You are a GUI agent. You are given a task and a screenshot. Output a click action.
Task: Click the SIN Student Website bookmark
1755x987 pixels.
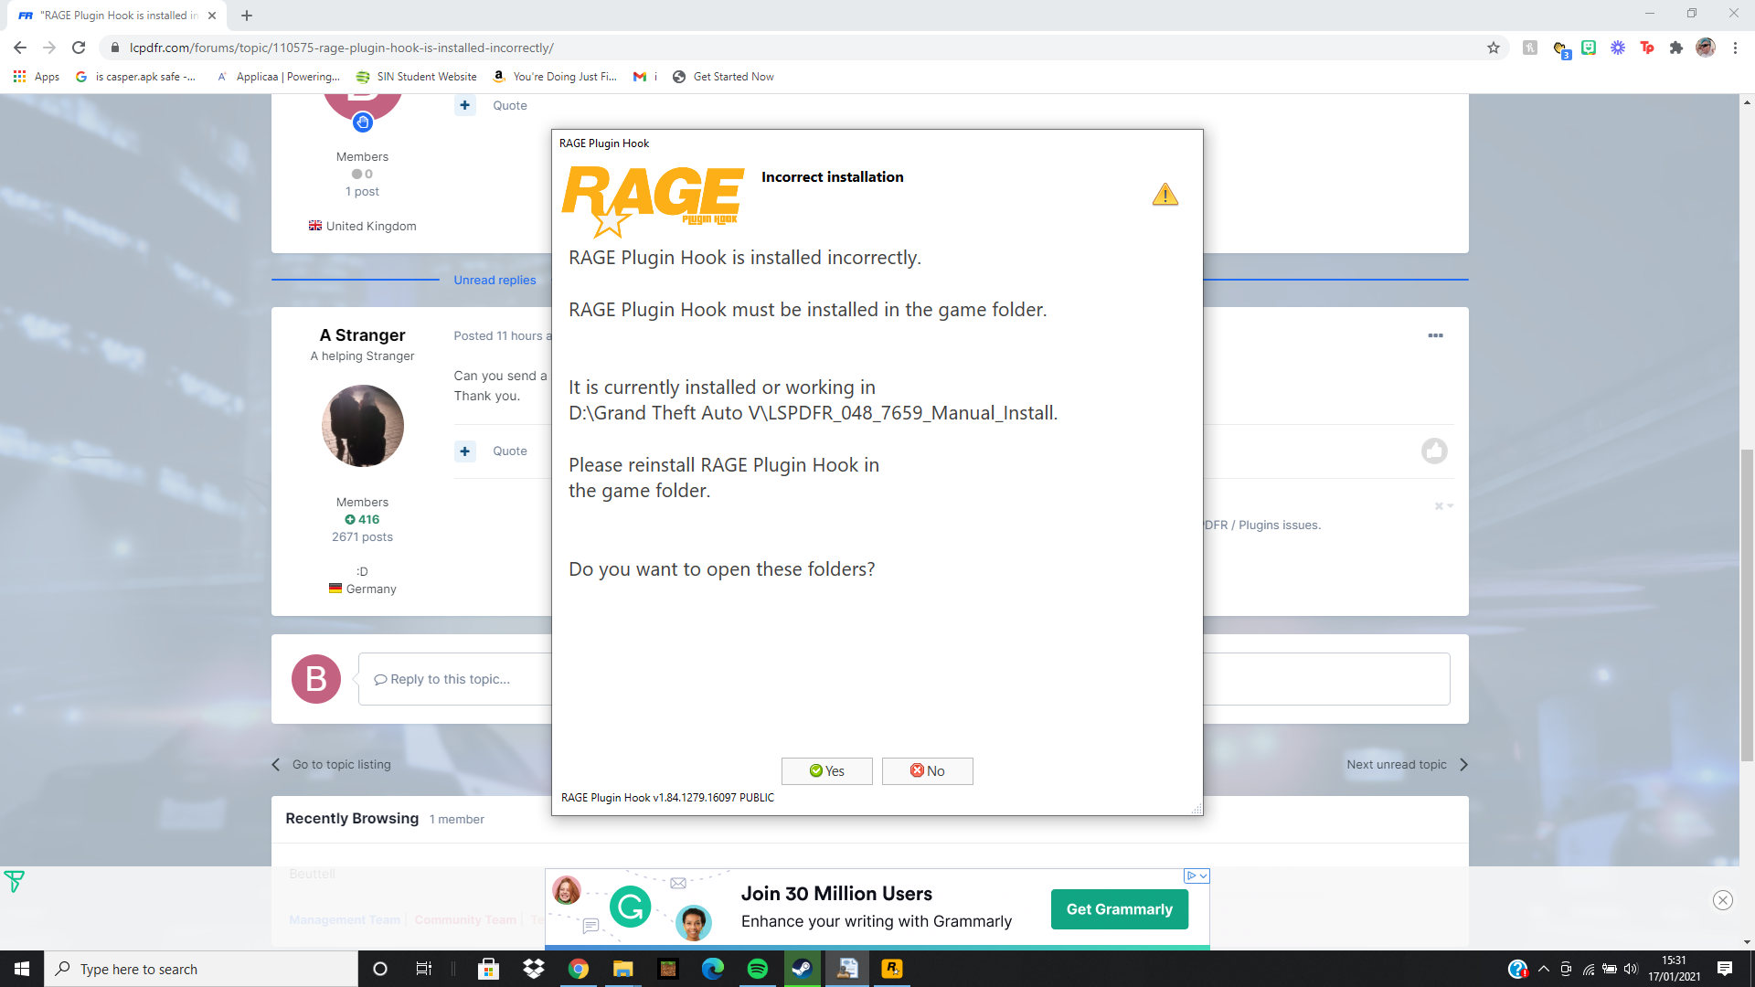pos(417,77)
